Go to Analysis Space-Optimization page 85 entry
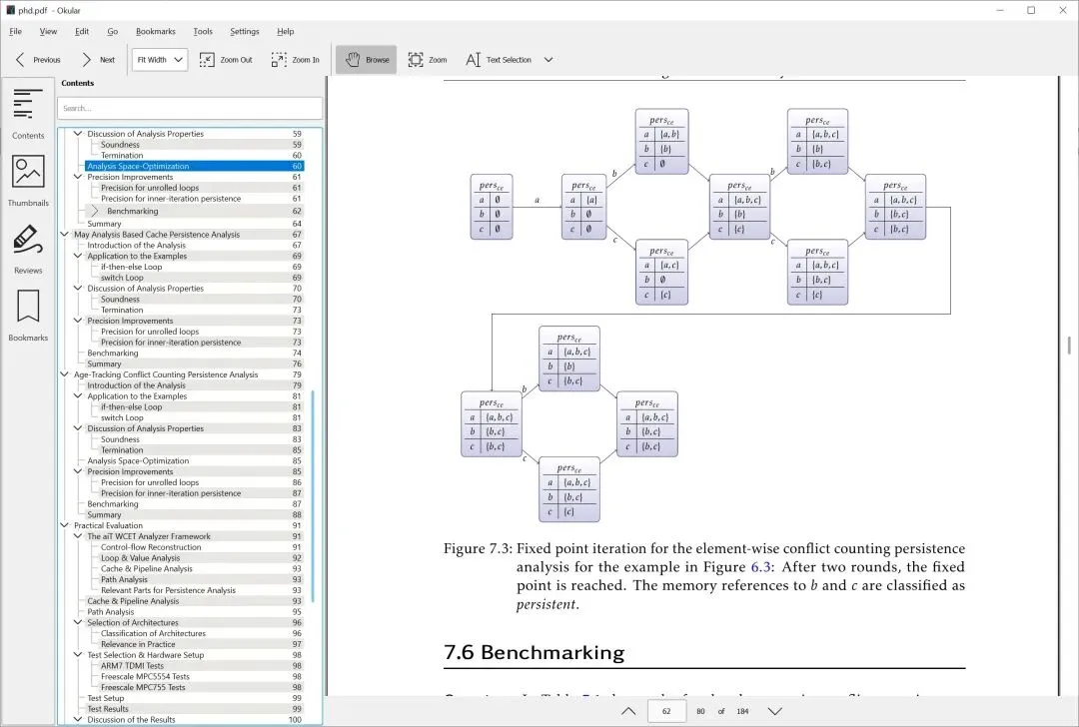 194,460
